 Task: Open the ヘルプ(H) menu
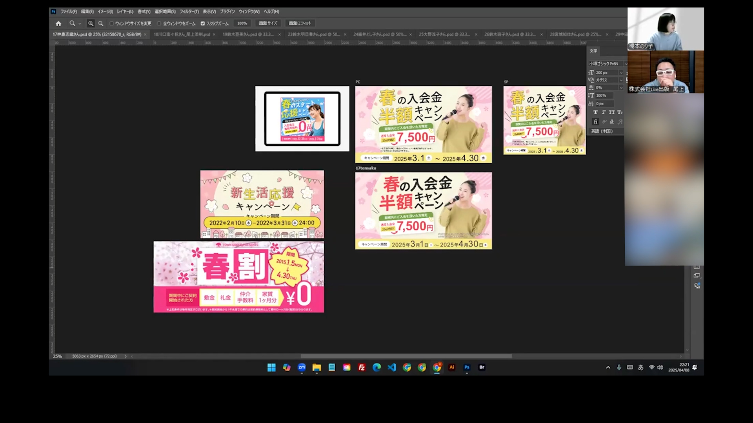pyautogui.click(x=271, y=12)
